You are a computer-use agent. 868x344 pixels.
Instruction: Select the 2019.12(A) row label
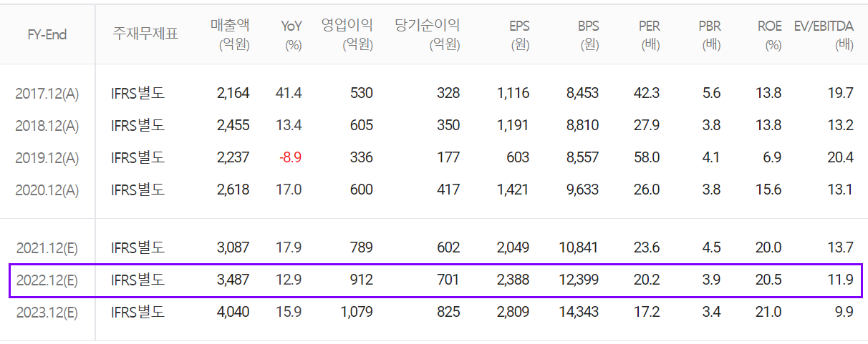coord(47,158)
